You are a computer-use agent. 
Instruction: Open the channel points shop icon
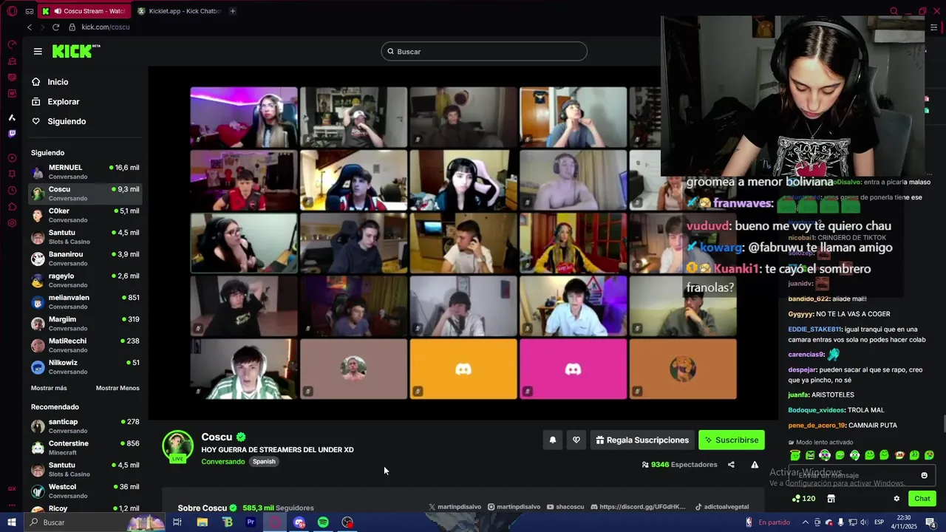831,499
